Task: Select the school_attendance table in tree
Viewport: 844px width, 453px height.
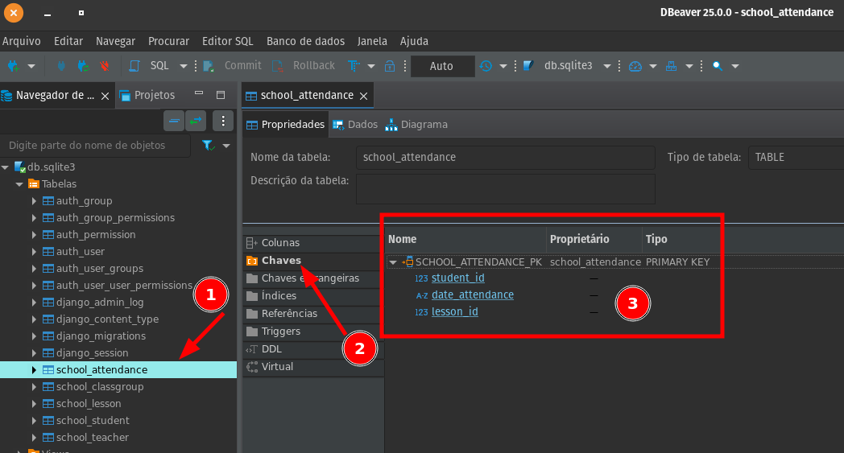Action: 101,369
